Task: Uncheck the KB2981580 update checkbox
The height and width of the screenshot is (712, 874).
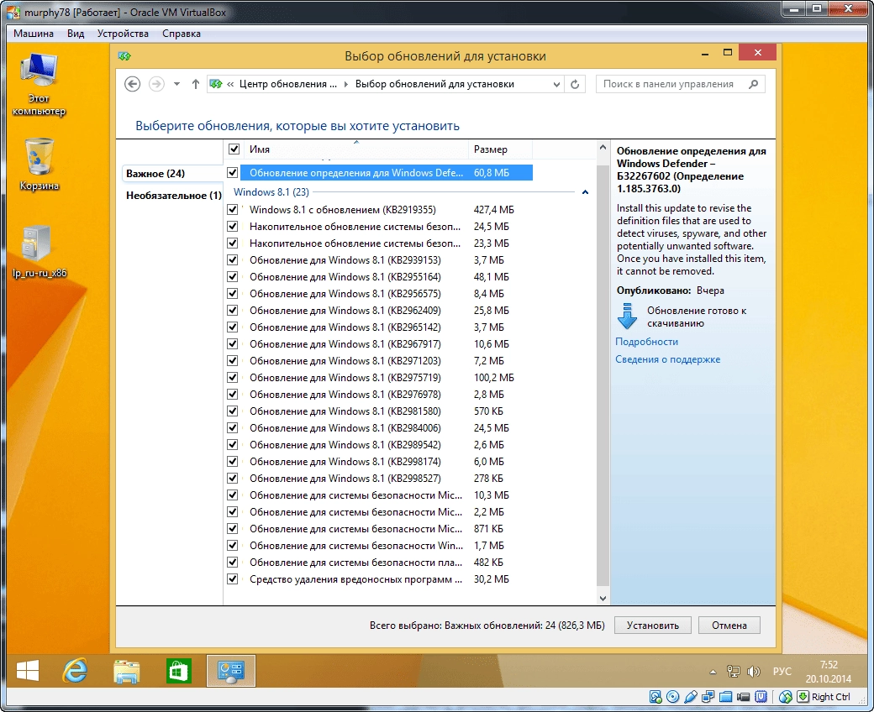Action: click(x=233, y=411)
